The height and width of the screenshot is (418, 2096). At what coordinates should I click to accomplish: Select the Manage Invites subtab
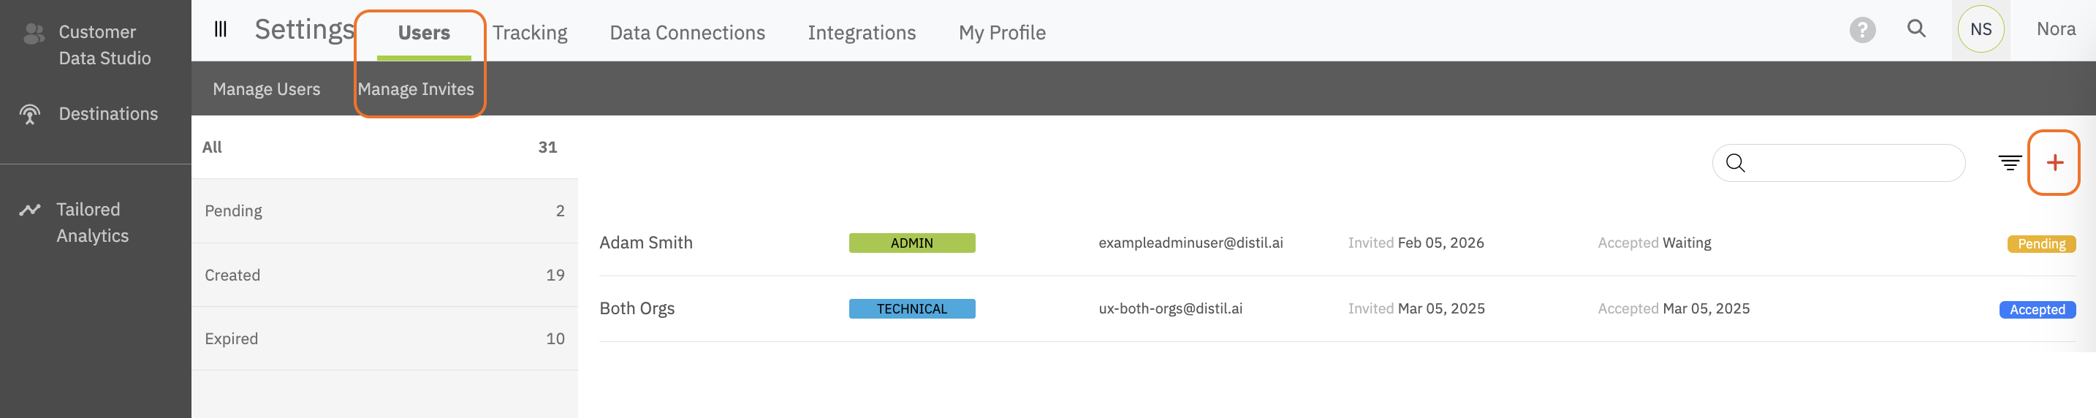[416, 89]
